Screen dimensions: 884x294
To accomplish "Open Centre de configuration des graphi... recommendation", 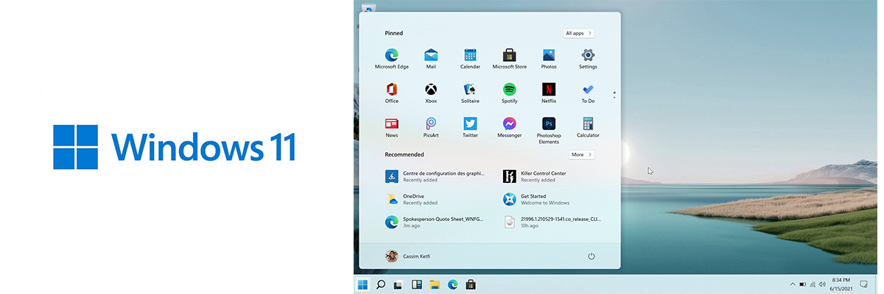I will pyautogui.click(x=436, y=176).
